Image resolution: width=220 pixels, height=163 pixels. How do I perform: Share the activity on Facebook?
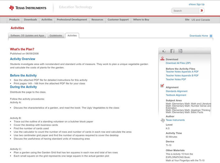pyautogui.click(x=172, y=51)
